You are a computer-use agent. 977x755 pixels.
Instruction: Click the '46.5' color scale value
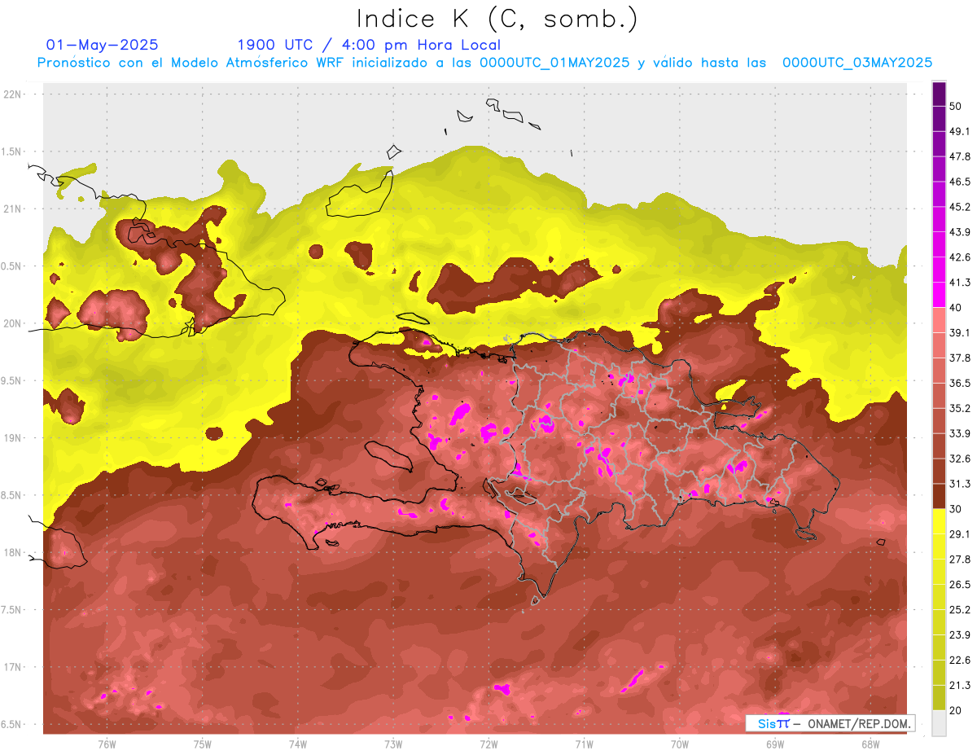point(959,182)
